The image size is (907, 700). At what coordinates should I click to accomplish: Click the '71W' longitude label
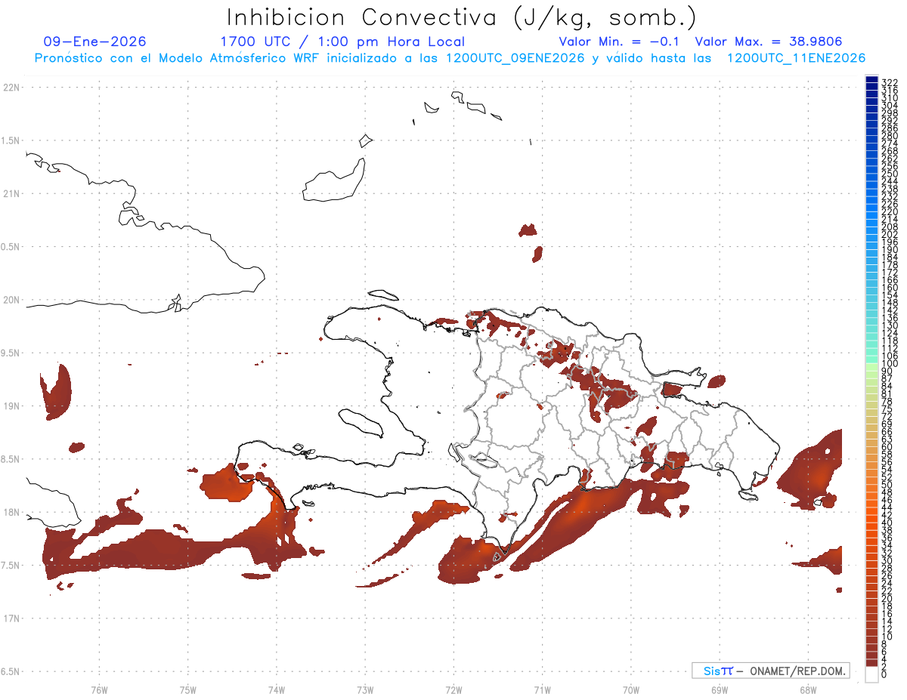click(542, 690)
